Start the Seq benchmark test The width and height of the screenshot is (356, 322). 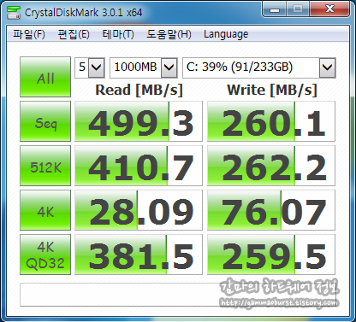[45, 121]
